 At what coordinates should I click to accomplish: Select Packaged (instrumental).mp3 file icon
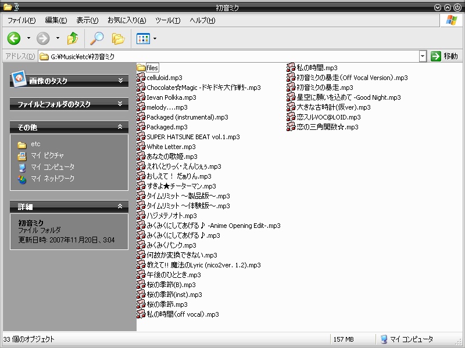point(141,117)
